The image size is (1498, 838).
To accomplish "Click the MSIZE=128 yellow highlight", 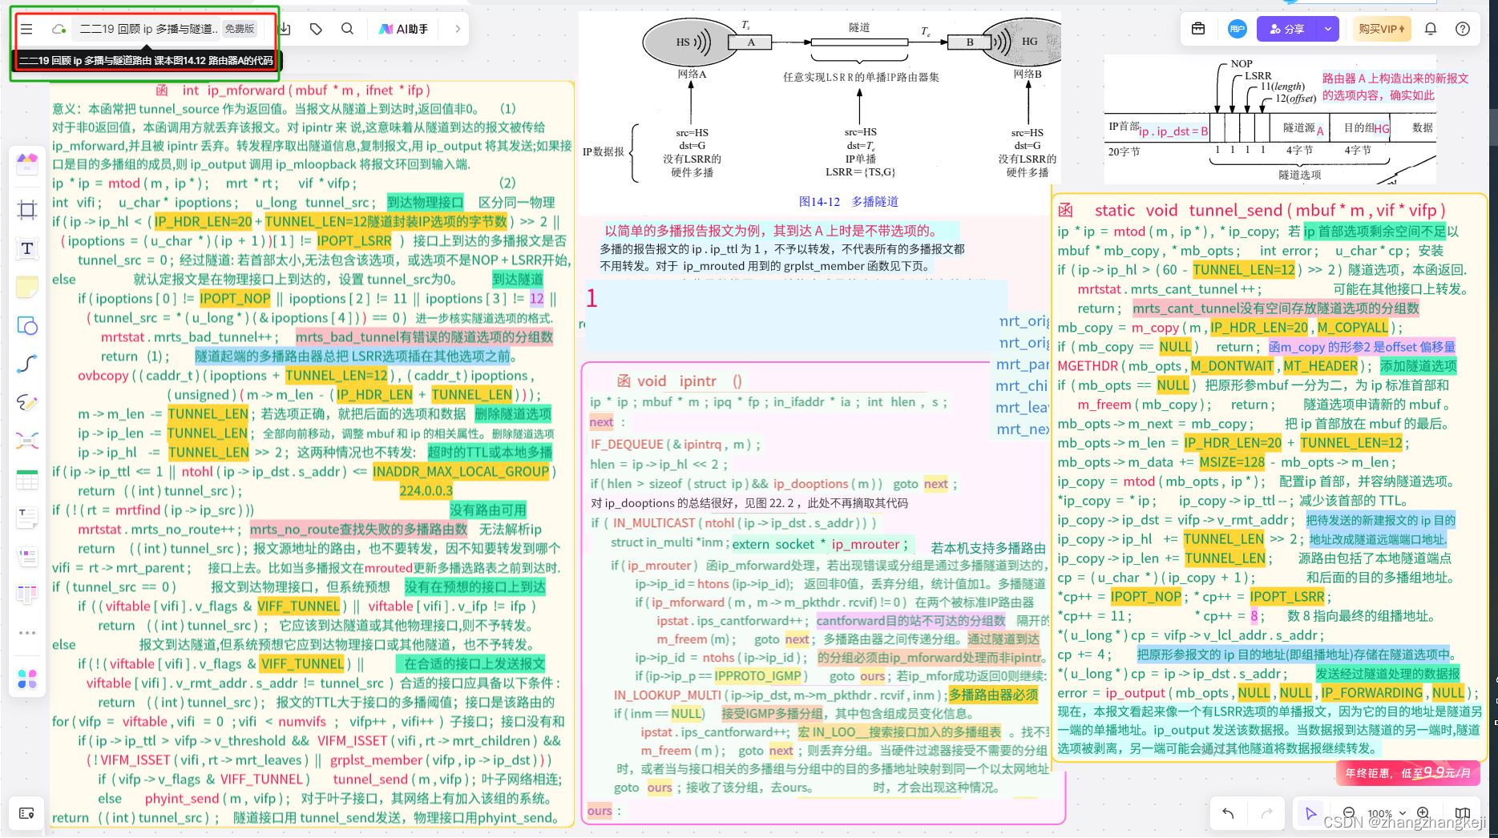I will point(1232,462).
